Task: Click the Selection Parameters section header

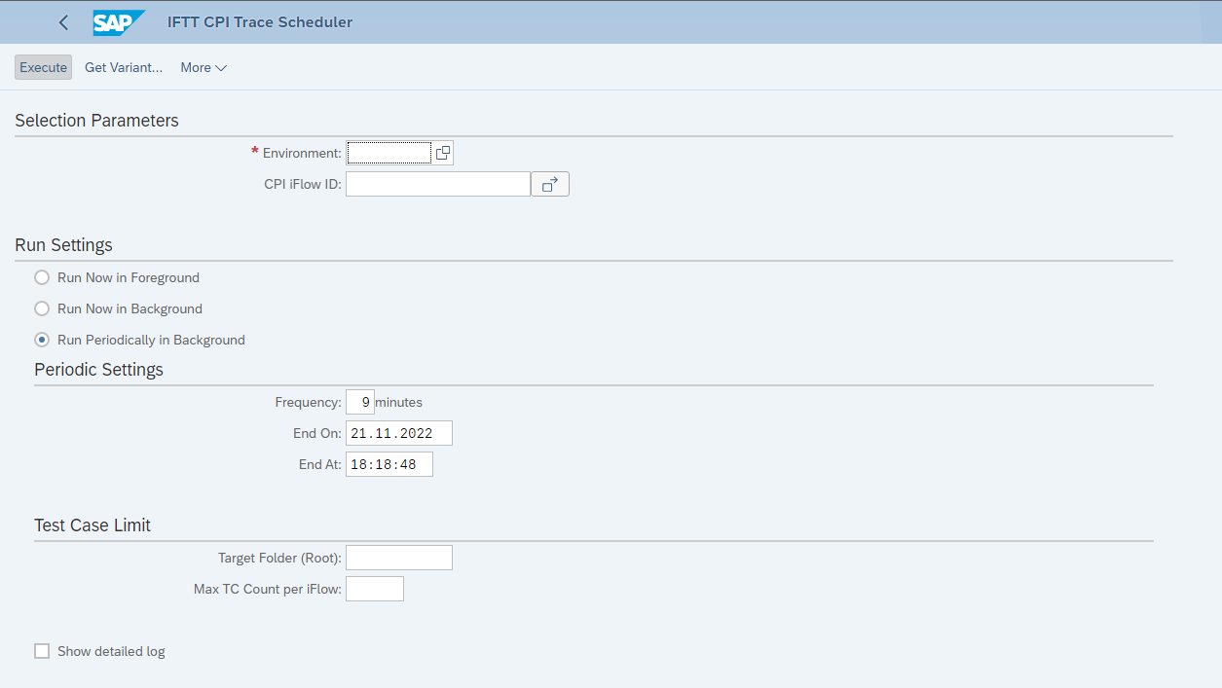Action: (95, 120)
